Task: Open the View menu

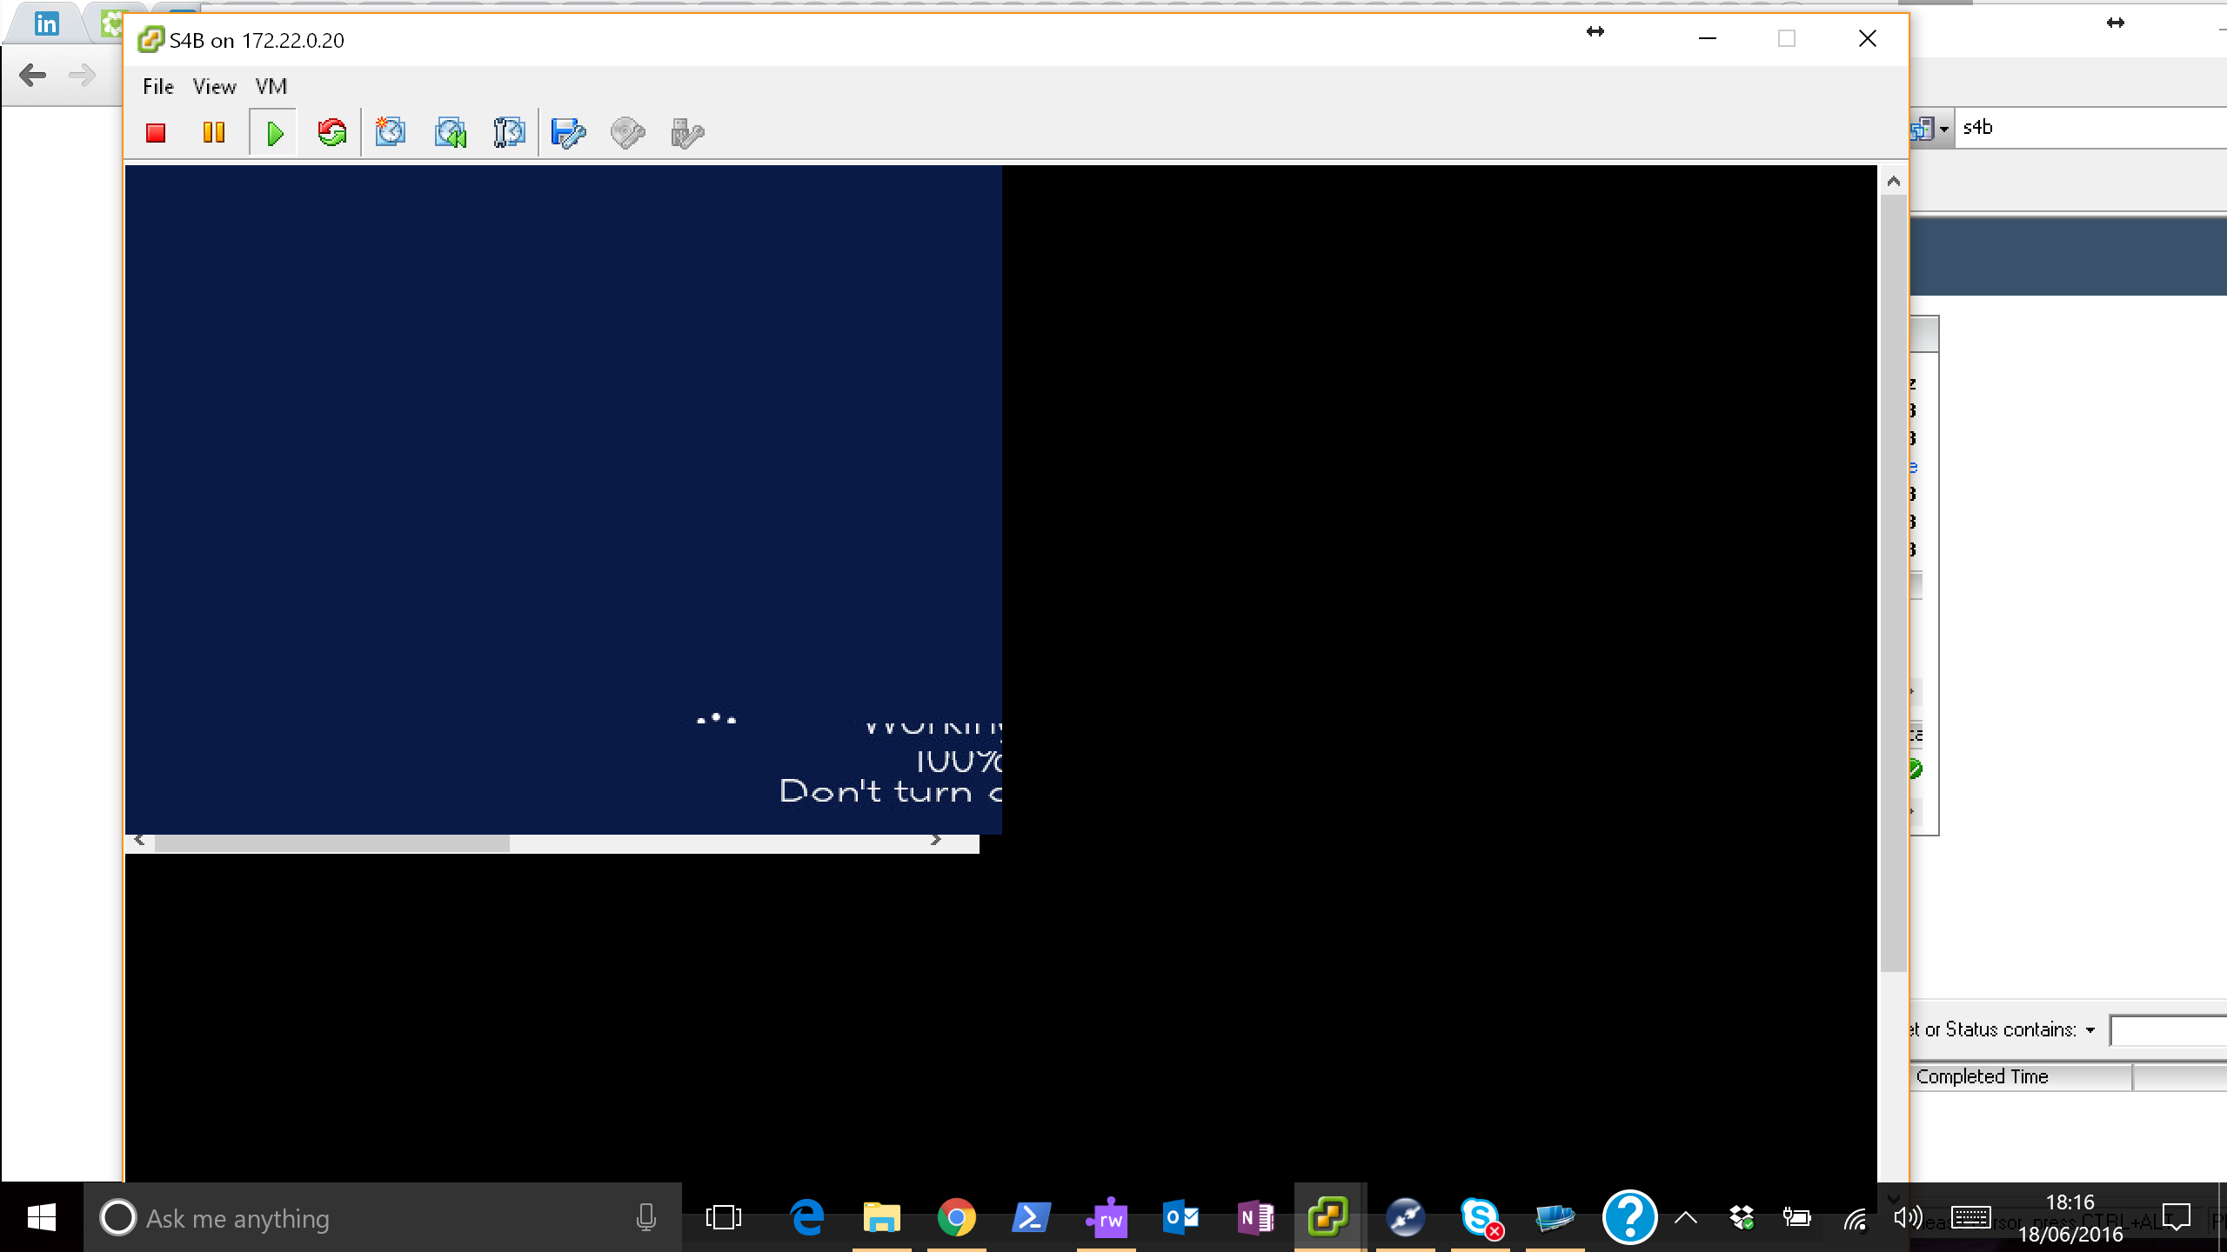Action: point(213,85)
